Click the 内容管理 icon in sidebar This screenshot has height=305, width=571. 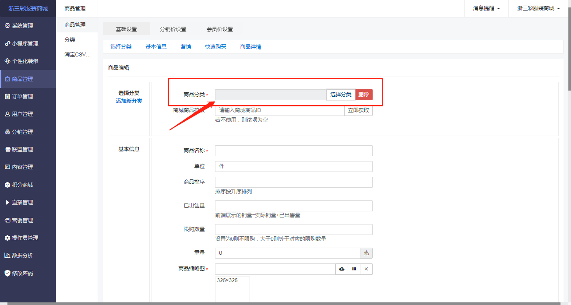(x=7, y=167)
